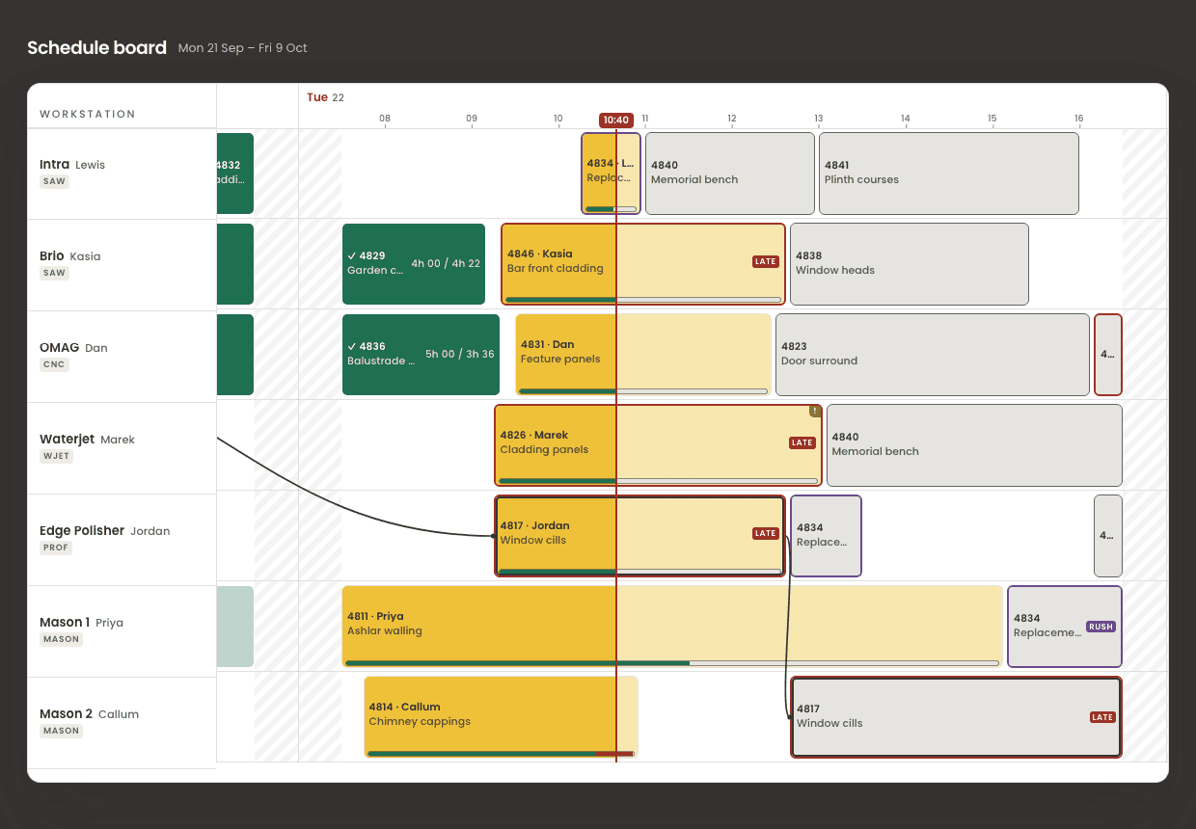
Task: Click the 4h 00 / 4h 22 duration text
Action: [446, 263]
